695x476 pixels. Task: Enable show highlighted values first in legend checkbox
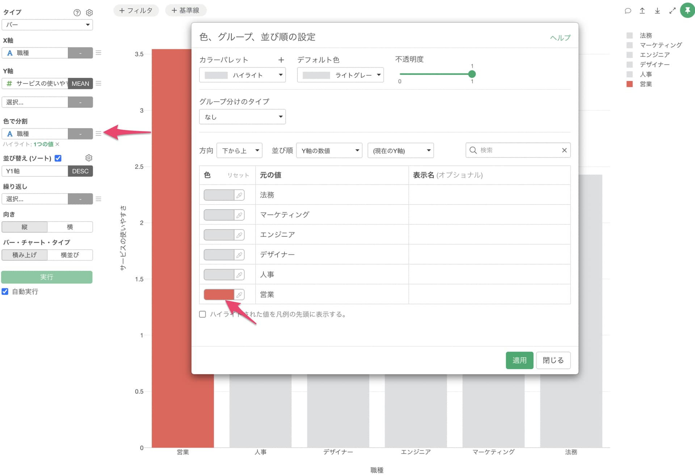(203, 314)
